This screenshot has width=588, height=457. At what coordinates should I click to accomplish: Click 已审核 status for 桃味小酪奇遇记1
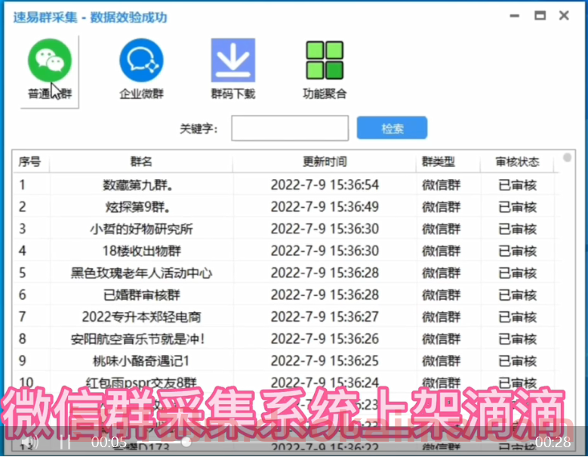tap(518, 361)
